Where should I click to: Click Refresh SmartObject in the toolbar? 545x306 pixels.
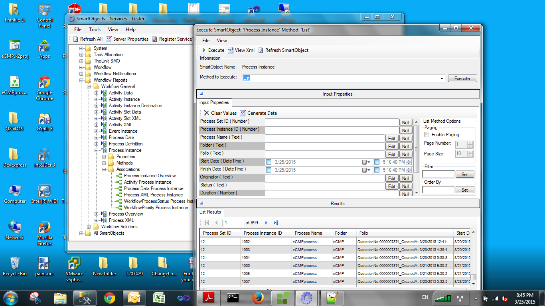pyautogui.click(x=283, y=50)
